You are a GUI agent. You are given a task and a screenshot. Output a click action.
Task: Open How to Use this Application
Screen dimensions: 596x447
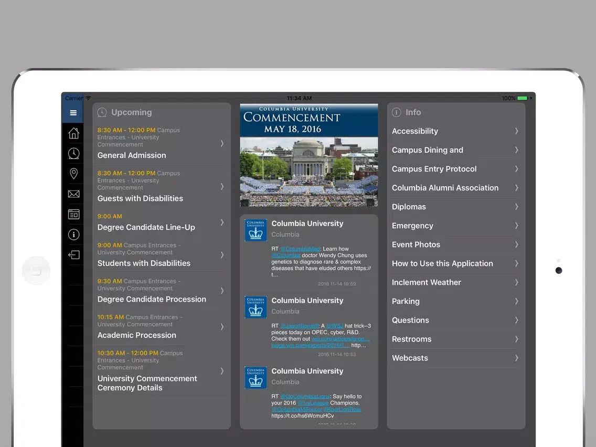click(456, 263)
